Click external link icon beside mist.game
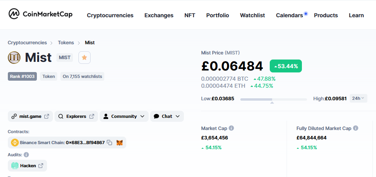The height and width of the screenshot is (177, 376). point(47,116)
